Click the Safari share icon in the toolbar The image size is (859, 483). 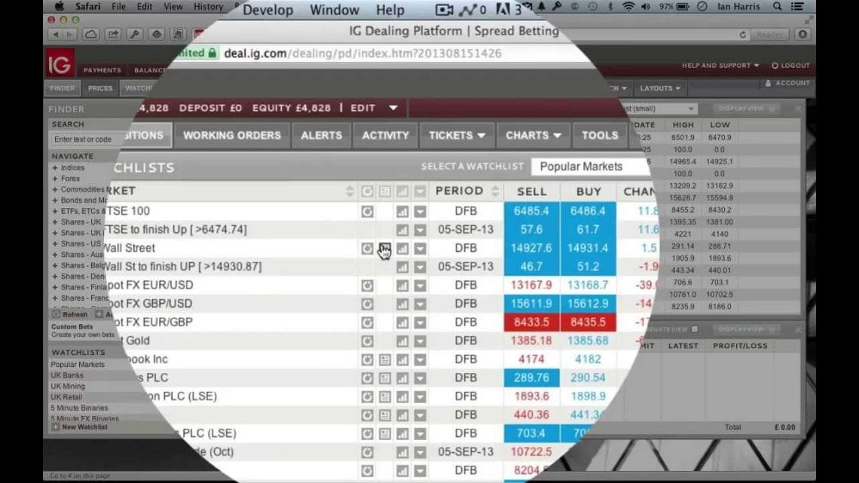(x=113, y=34)
